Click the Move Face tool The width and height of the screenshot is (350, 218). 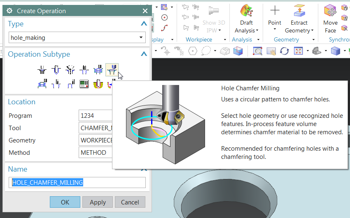[330, 10]
